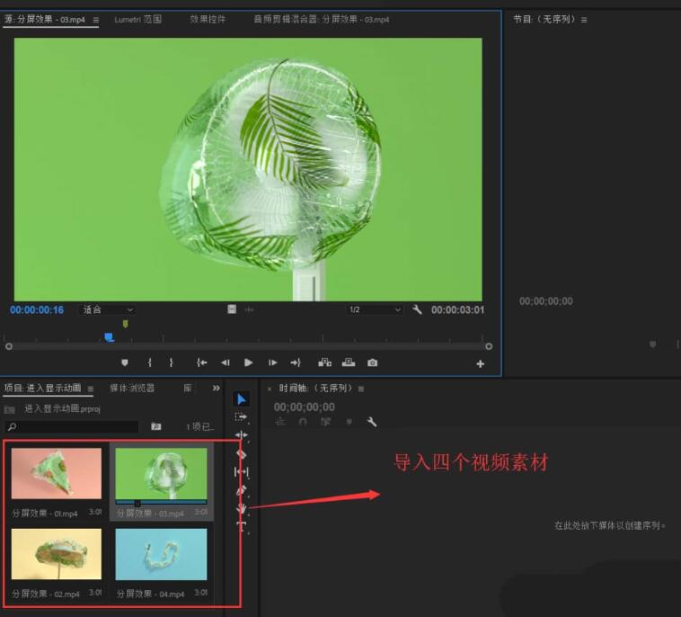
Task: Click the Insert clip button
Action: [324, 362]
